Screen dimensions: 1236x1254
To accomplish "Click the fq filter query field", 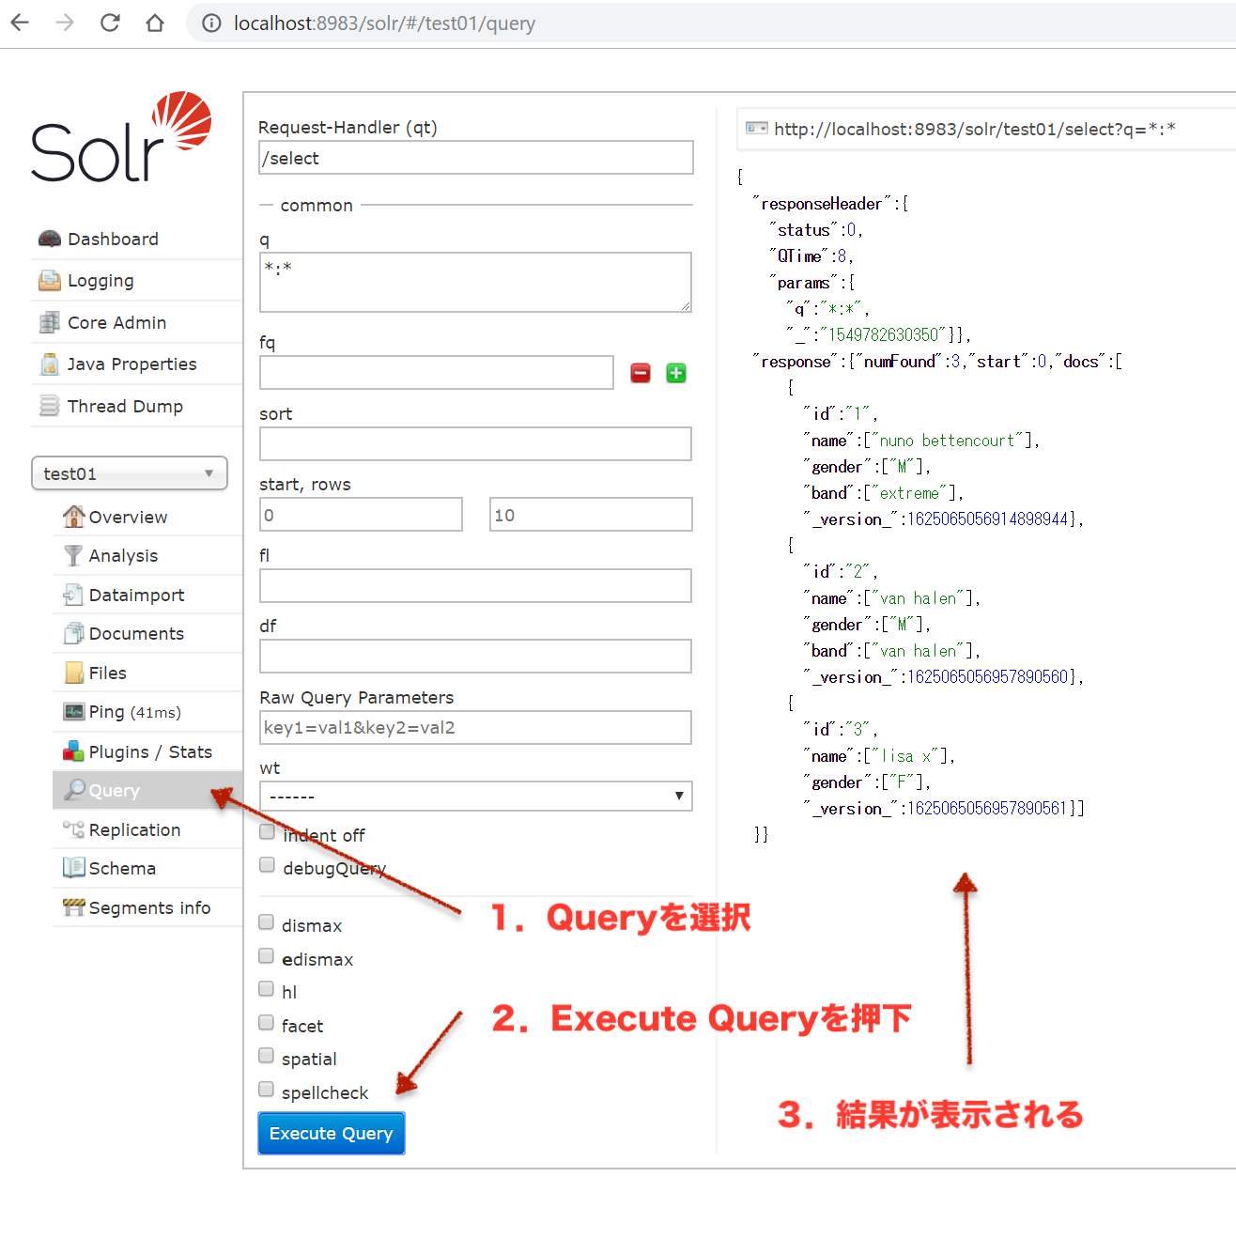I will 437,373.
